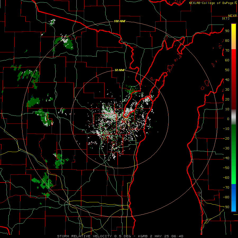Click the 70 value on the velocity scale
This screenshot has width=238, height=238.
tap(227, 51)
